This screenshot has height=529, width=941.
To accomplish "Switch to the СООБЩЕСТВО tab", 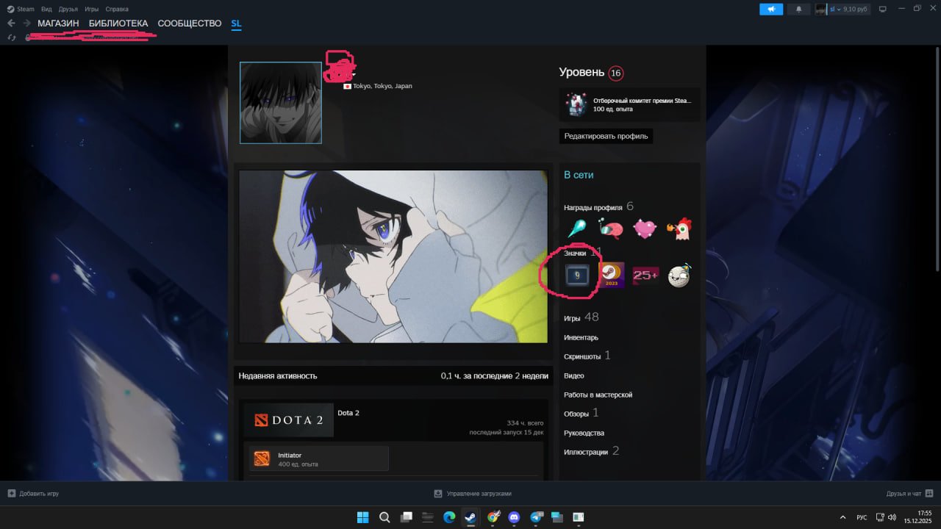I will 190,24.
